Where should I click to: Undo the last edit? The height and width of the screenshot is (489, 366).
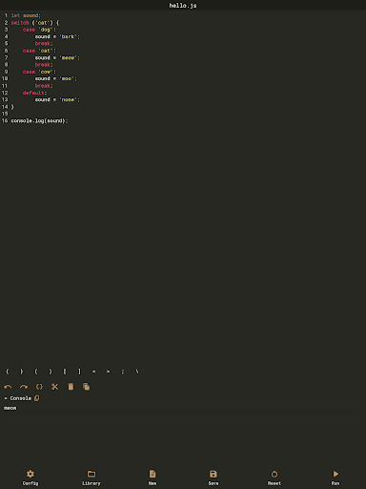[x=8, y=387]
